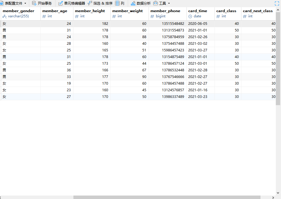Click weight value 44 cell

pos(130,64)
